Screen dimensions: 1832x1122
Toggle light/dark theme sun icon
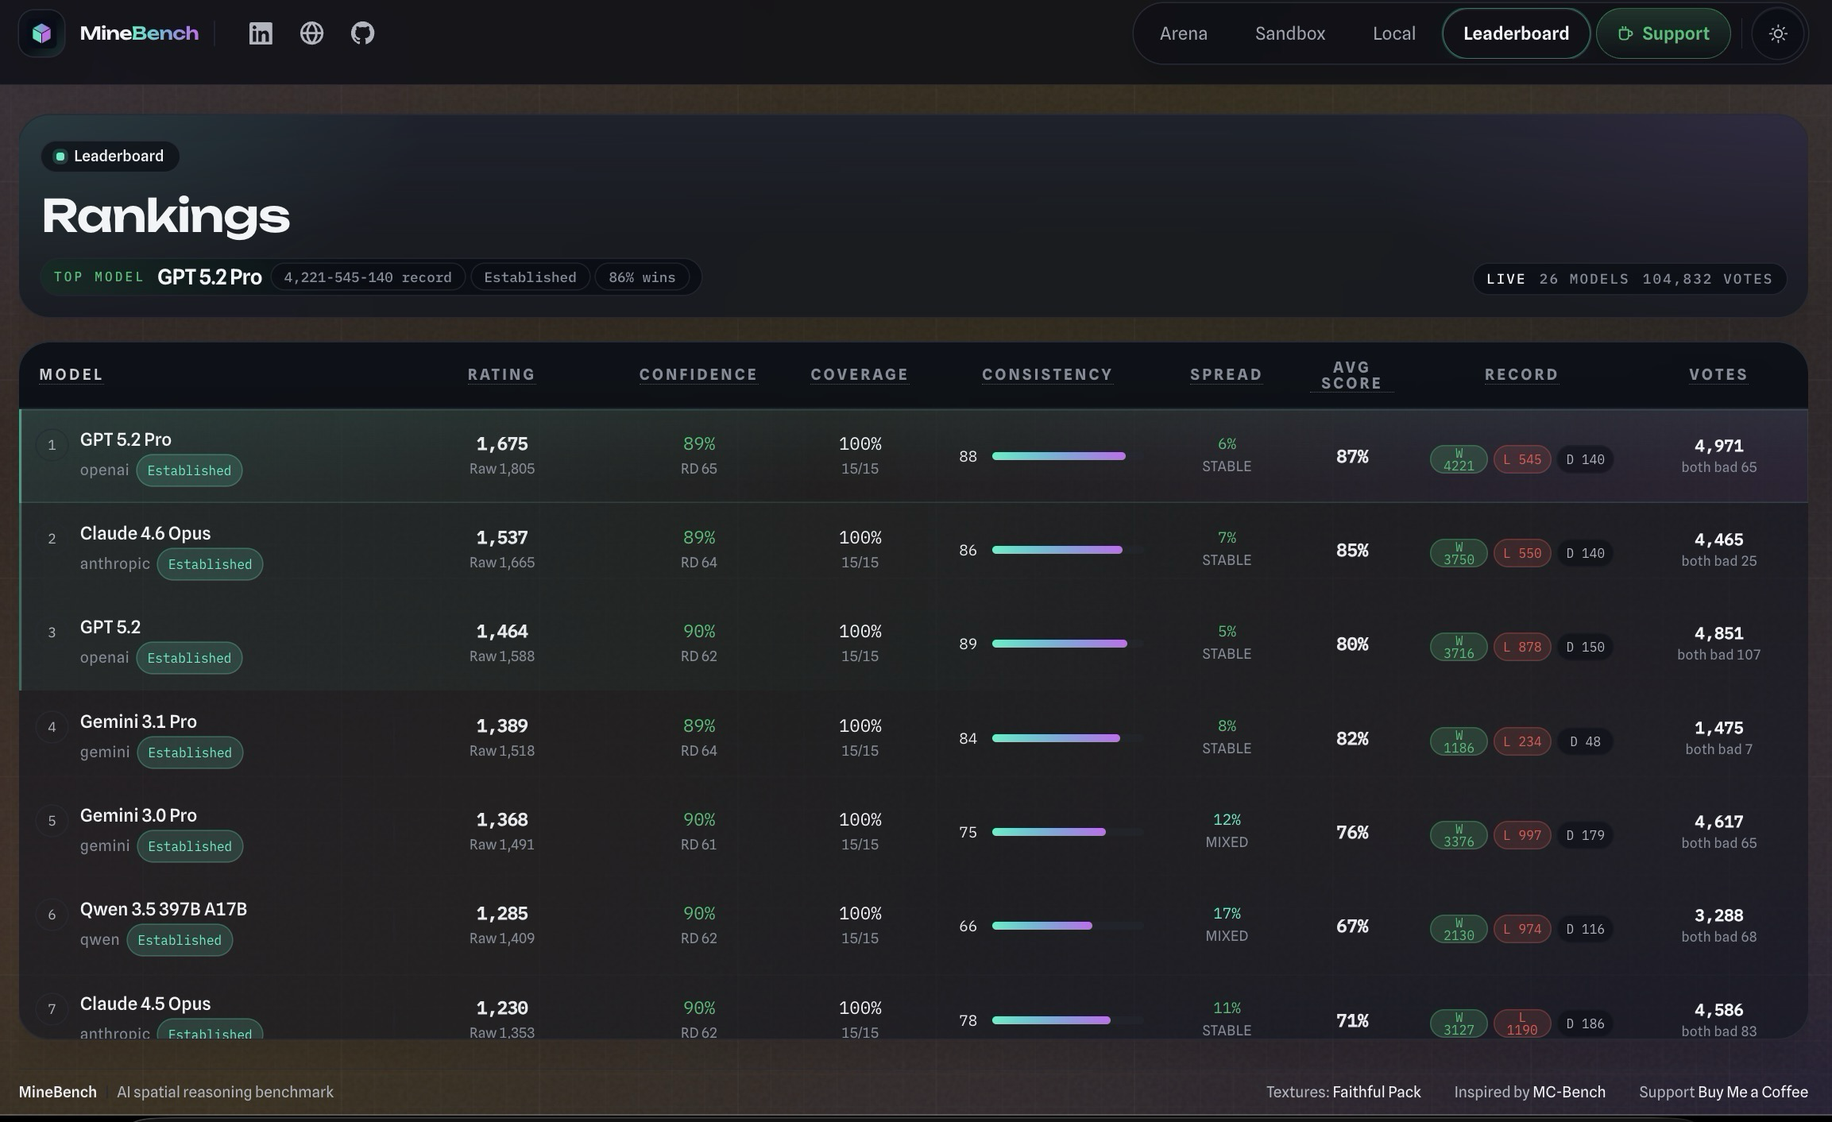click(x=1778, y=33)
